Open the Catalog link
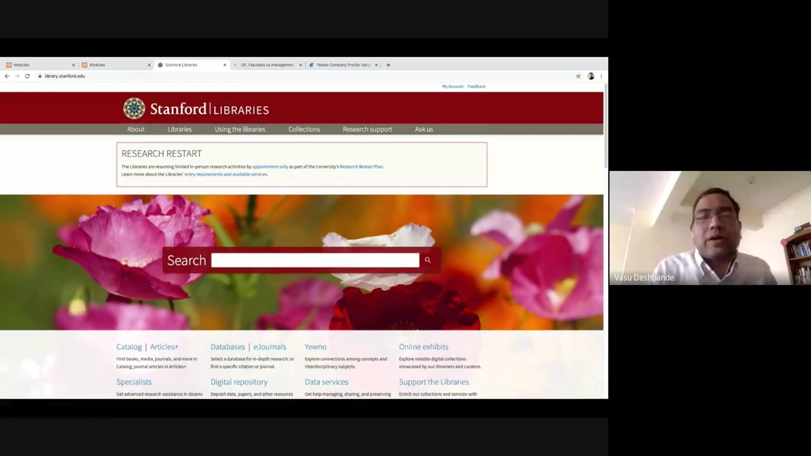 129,347
